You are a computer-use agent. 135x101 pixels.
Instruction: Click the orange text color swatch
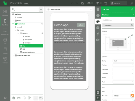[132, 96]
